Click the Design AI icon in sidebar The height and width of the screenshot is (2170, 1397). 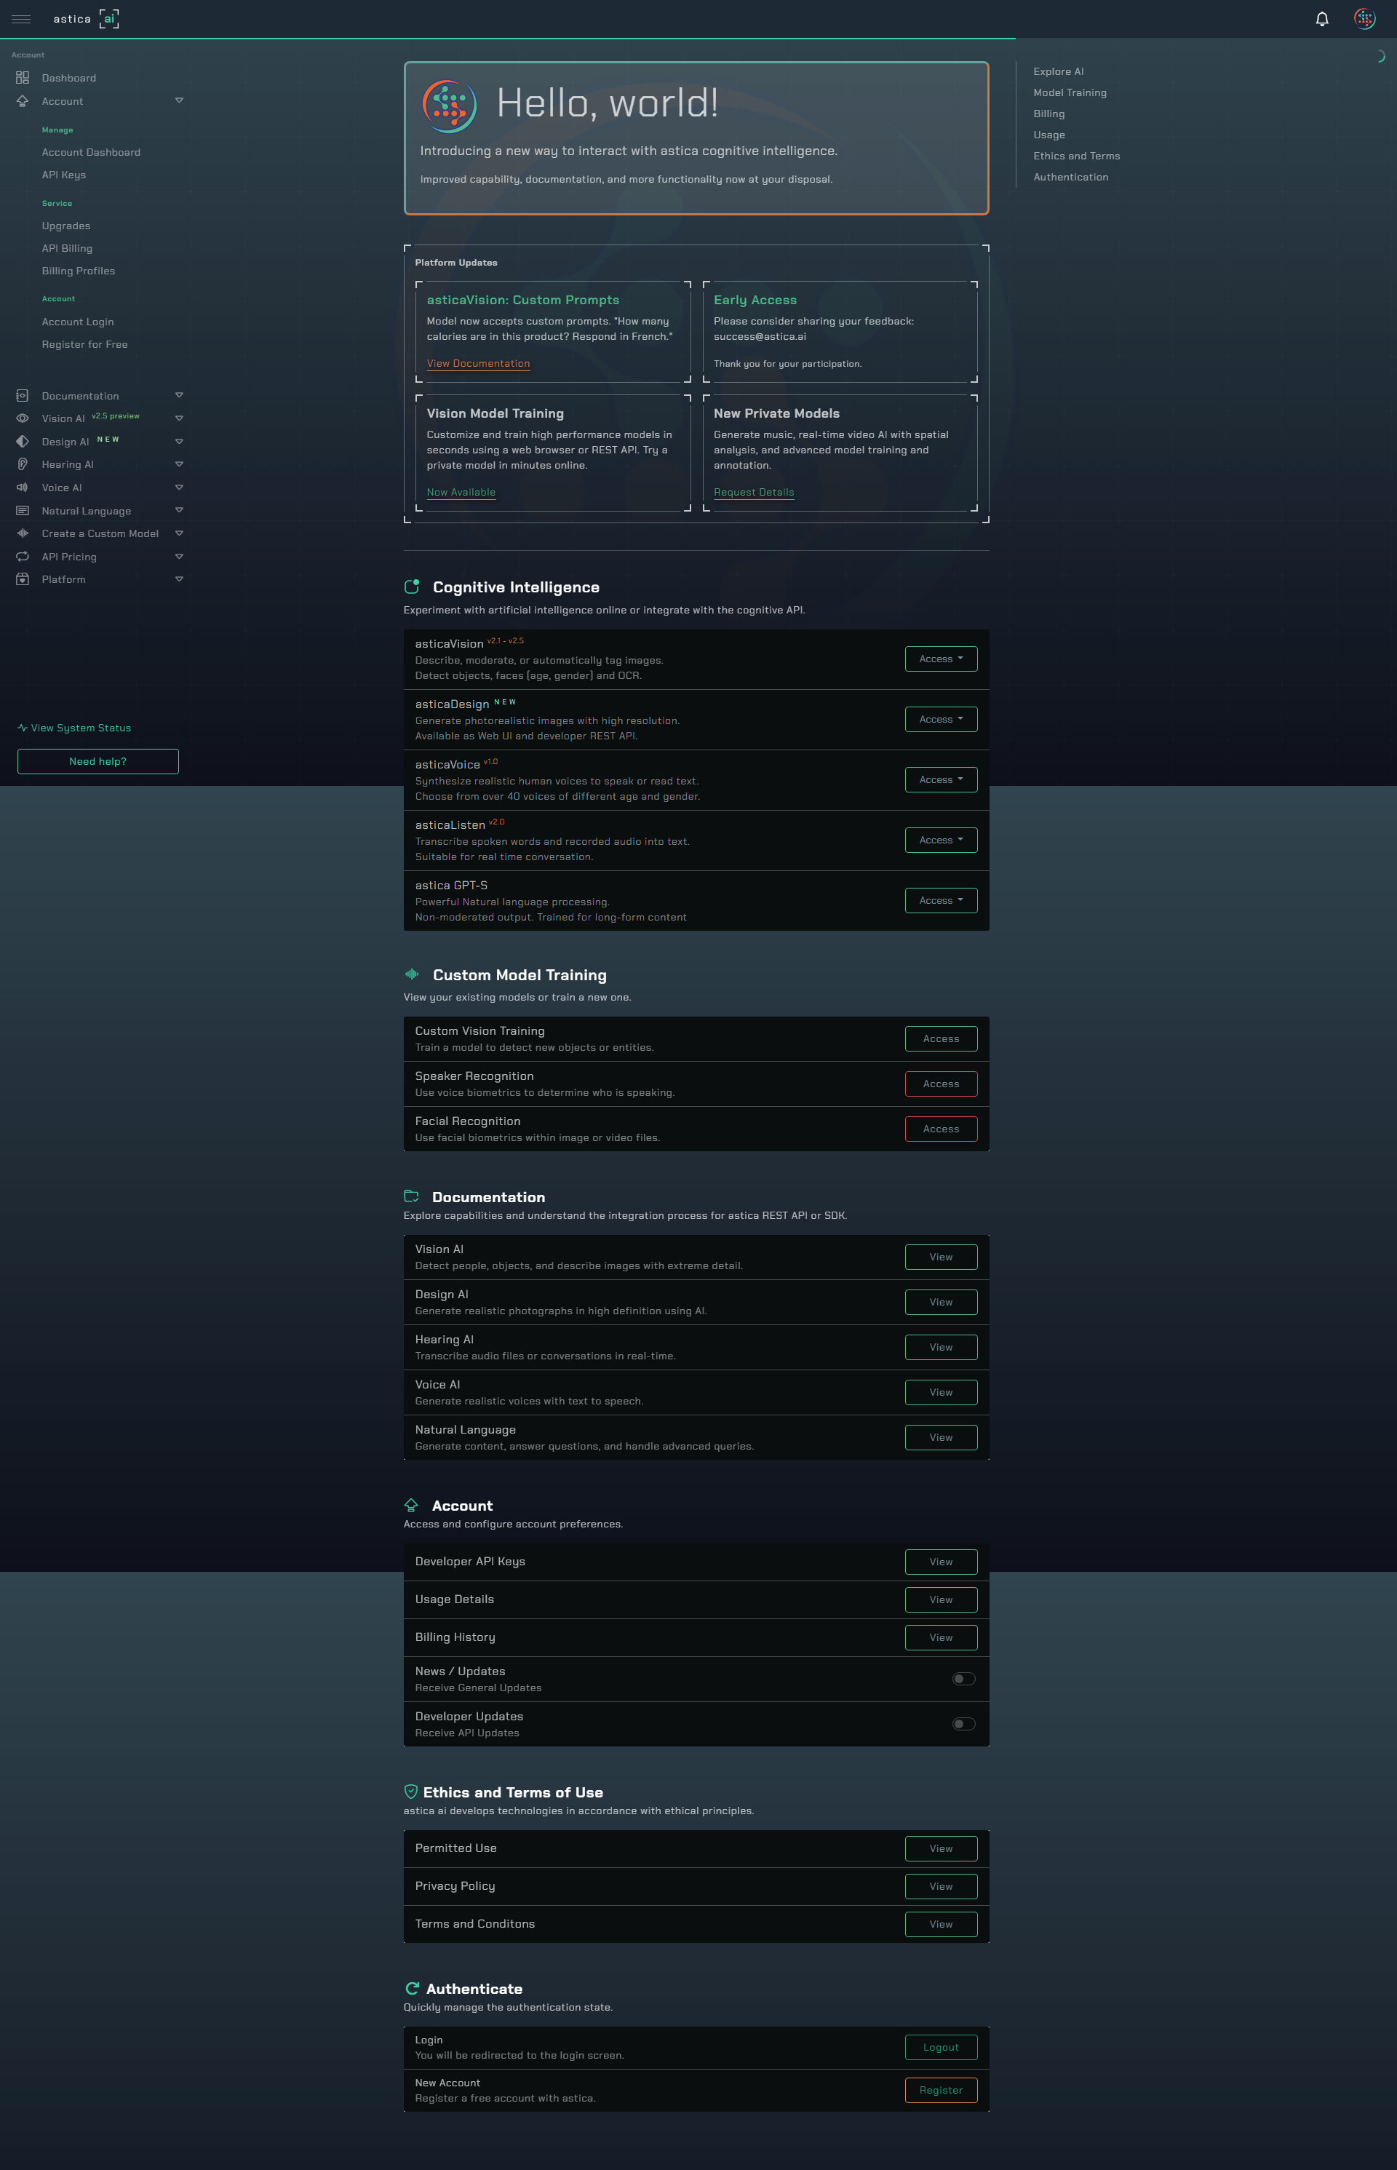[23, 442]
